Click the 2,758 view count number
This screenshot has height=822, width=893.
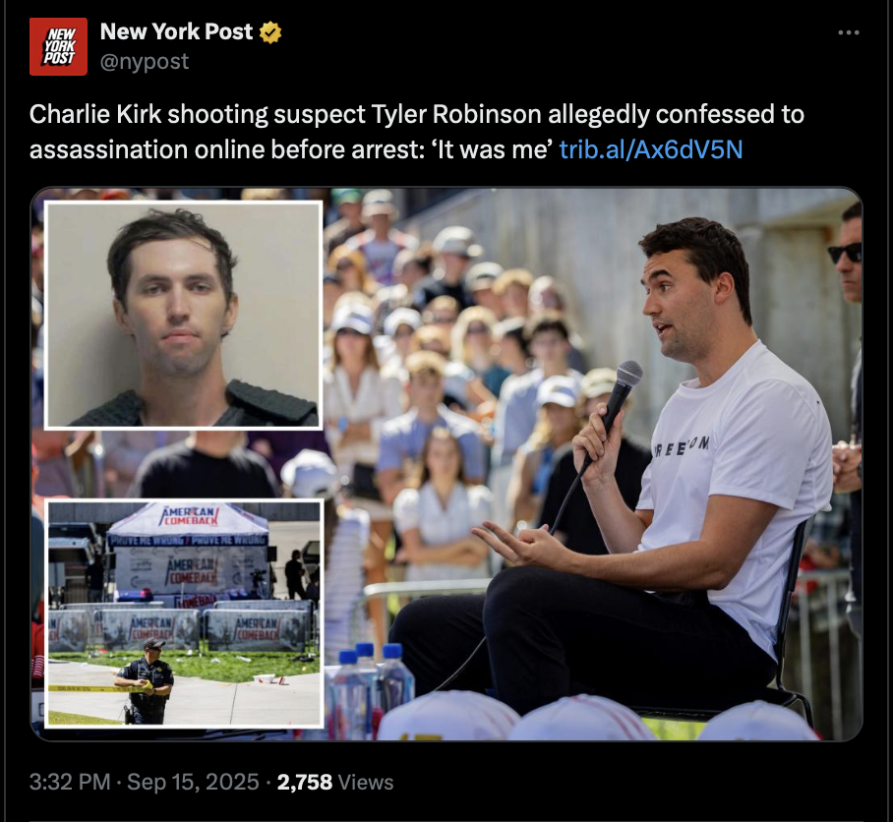point(305,782)
